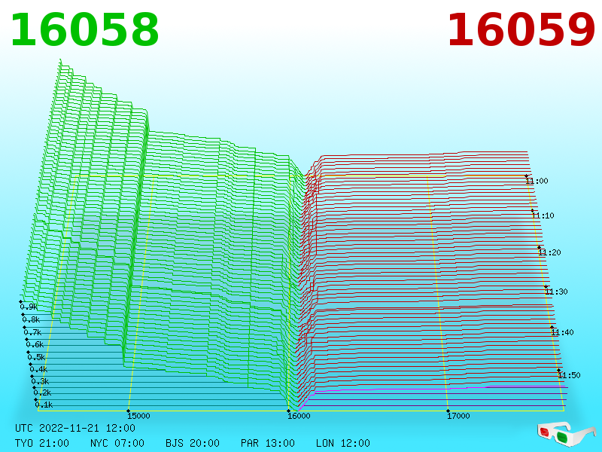
Task: Click the 11:10 time axis marker
Action: 543,215
